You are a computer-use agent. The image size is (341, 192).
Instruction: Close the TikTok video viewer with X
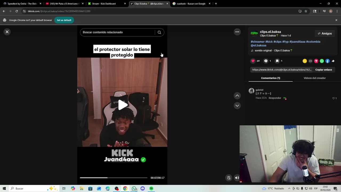pyautogui.click(x=7, y=32)
